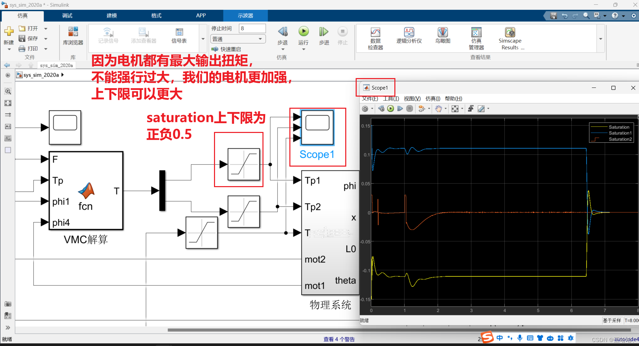Click Fit to View icon in the left palette
The image size is (639, 346).
pyautogui.click(x=8, y=103)
